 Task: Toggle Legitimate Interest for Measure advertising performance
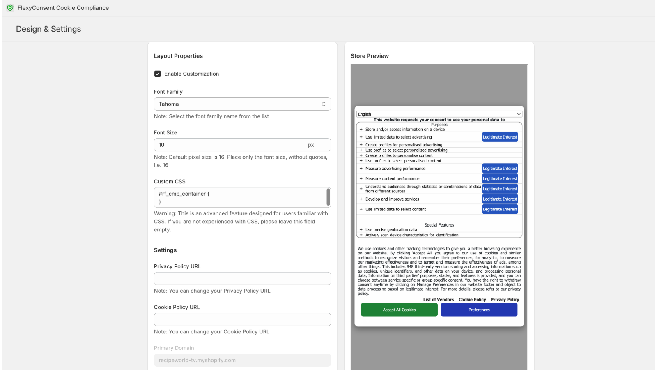pos(500,168)
